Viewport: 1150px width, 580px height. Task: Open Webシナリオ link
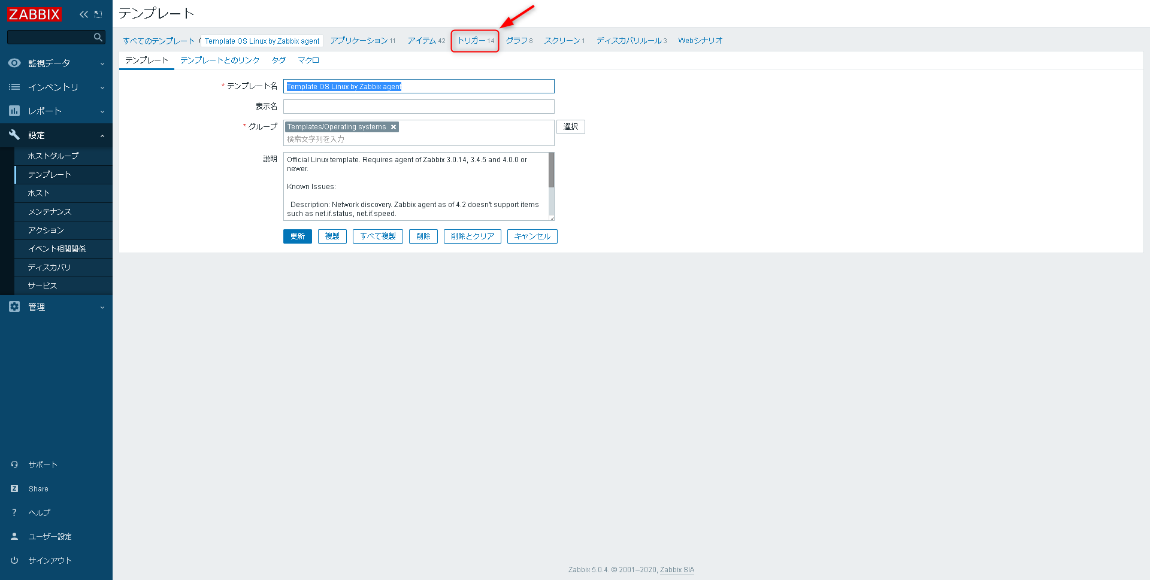pos(700,41)
